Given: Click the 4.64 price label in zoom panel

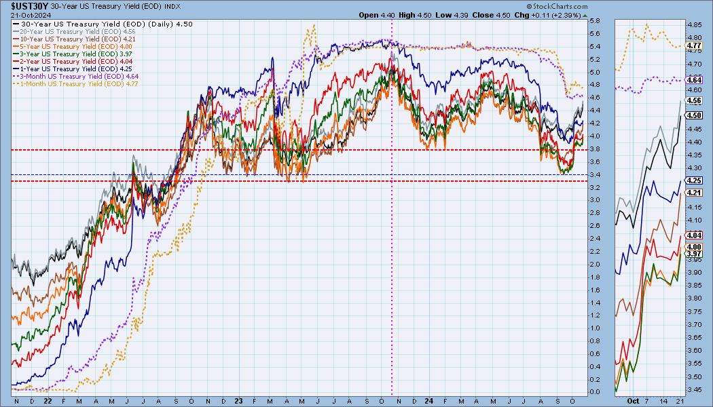Looking at the screenshot, I should point(694,80).
